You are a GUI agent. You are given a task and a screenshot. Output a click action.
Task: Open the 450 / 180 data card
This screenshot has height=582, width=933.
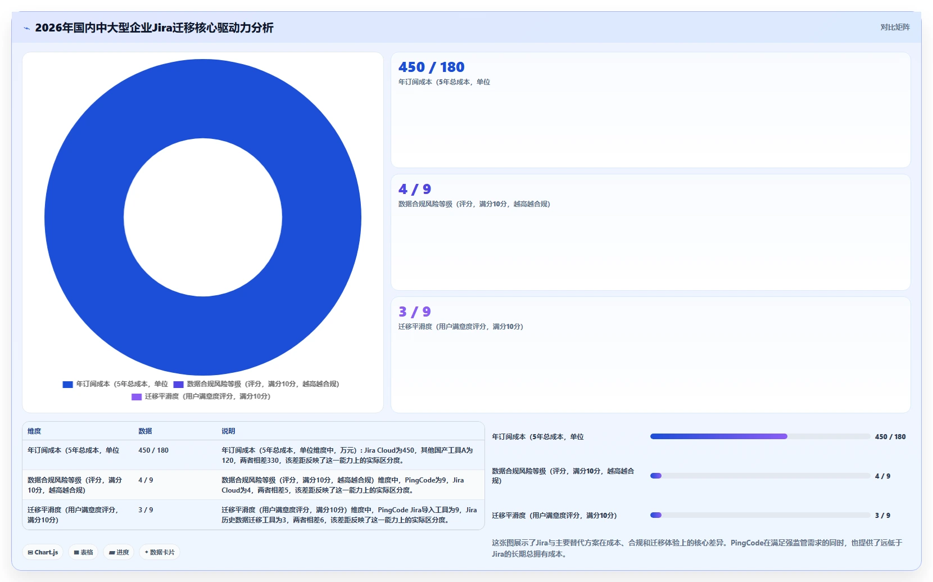click(x=650, y=110)
